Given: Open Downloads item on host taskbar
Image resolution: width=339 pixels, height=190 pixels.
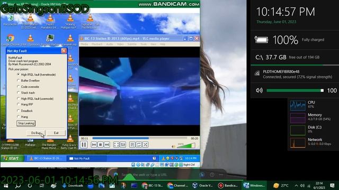Looking at the screenshot, I should (73, 185).
